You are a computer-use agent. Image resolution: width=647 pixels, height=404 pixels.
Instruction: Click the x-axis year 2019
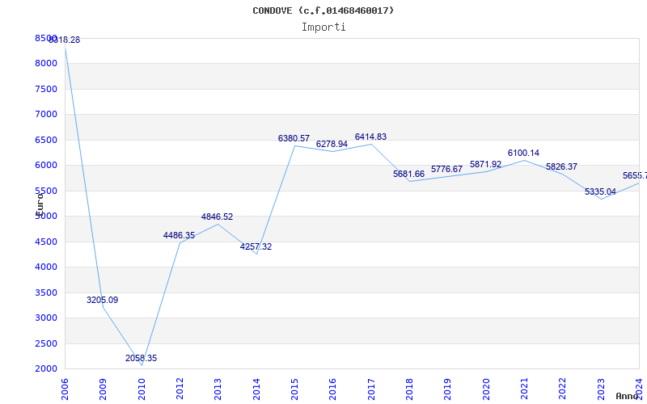(447, 389)
